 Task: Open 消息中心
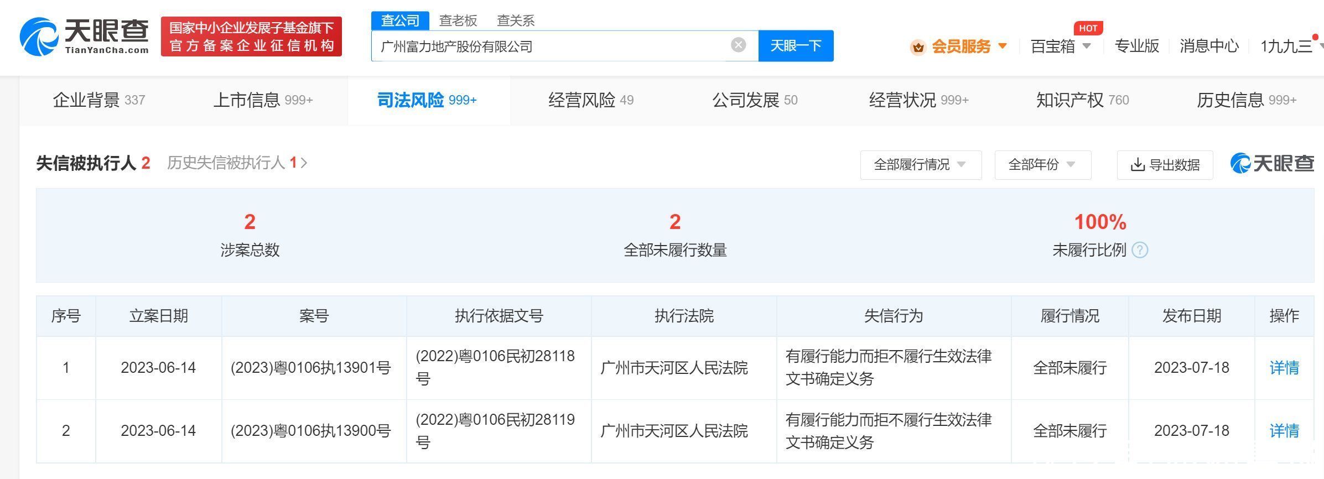(1209, 46)
